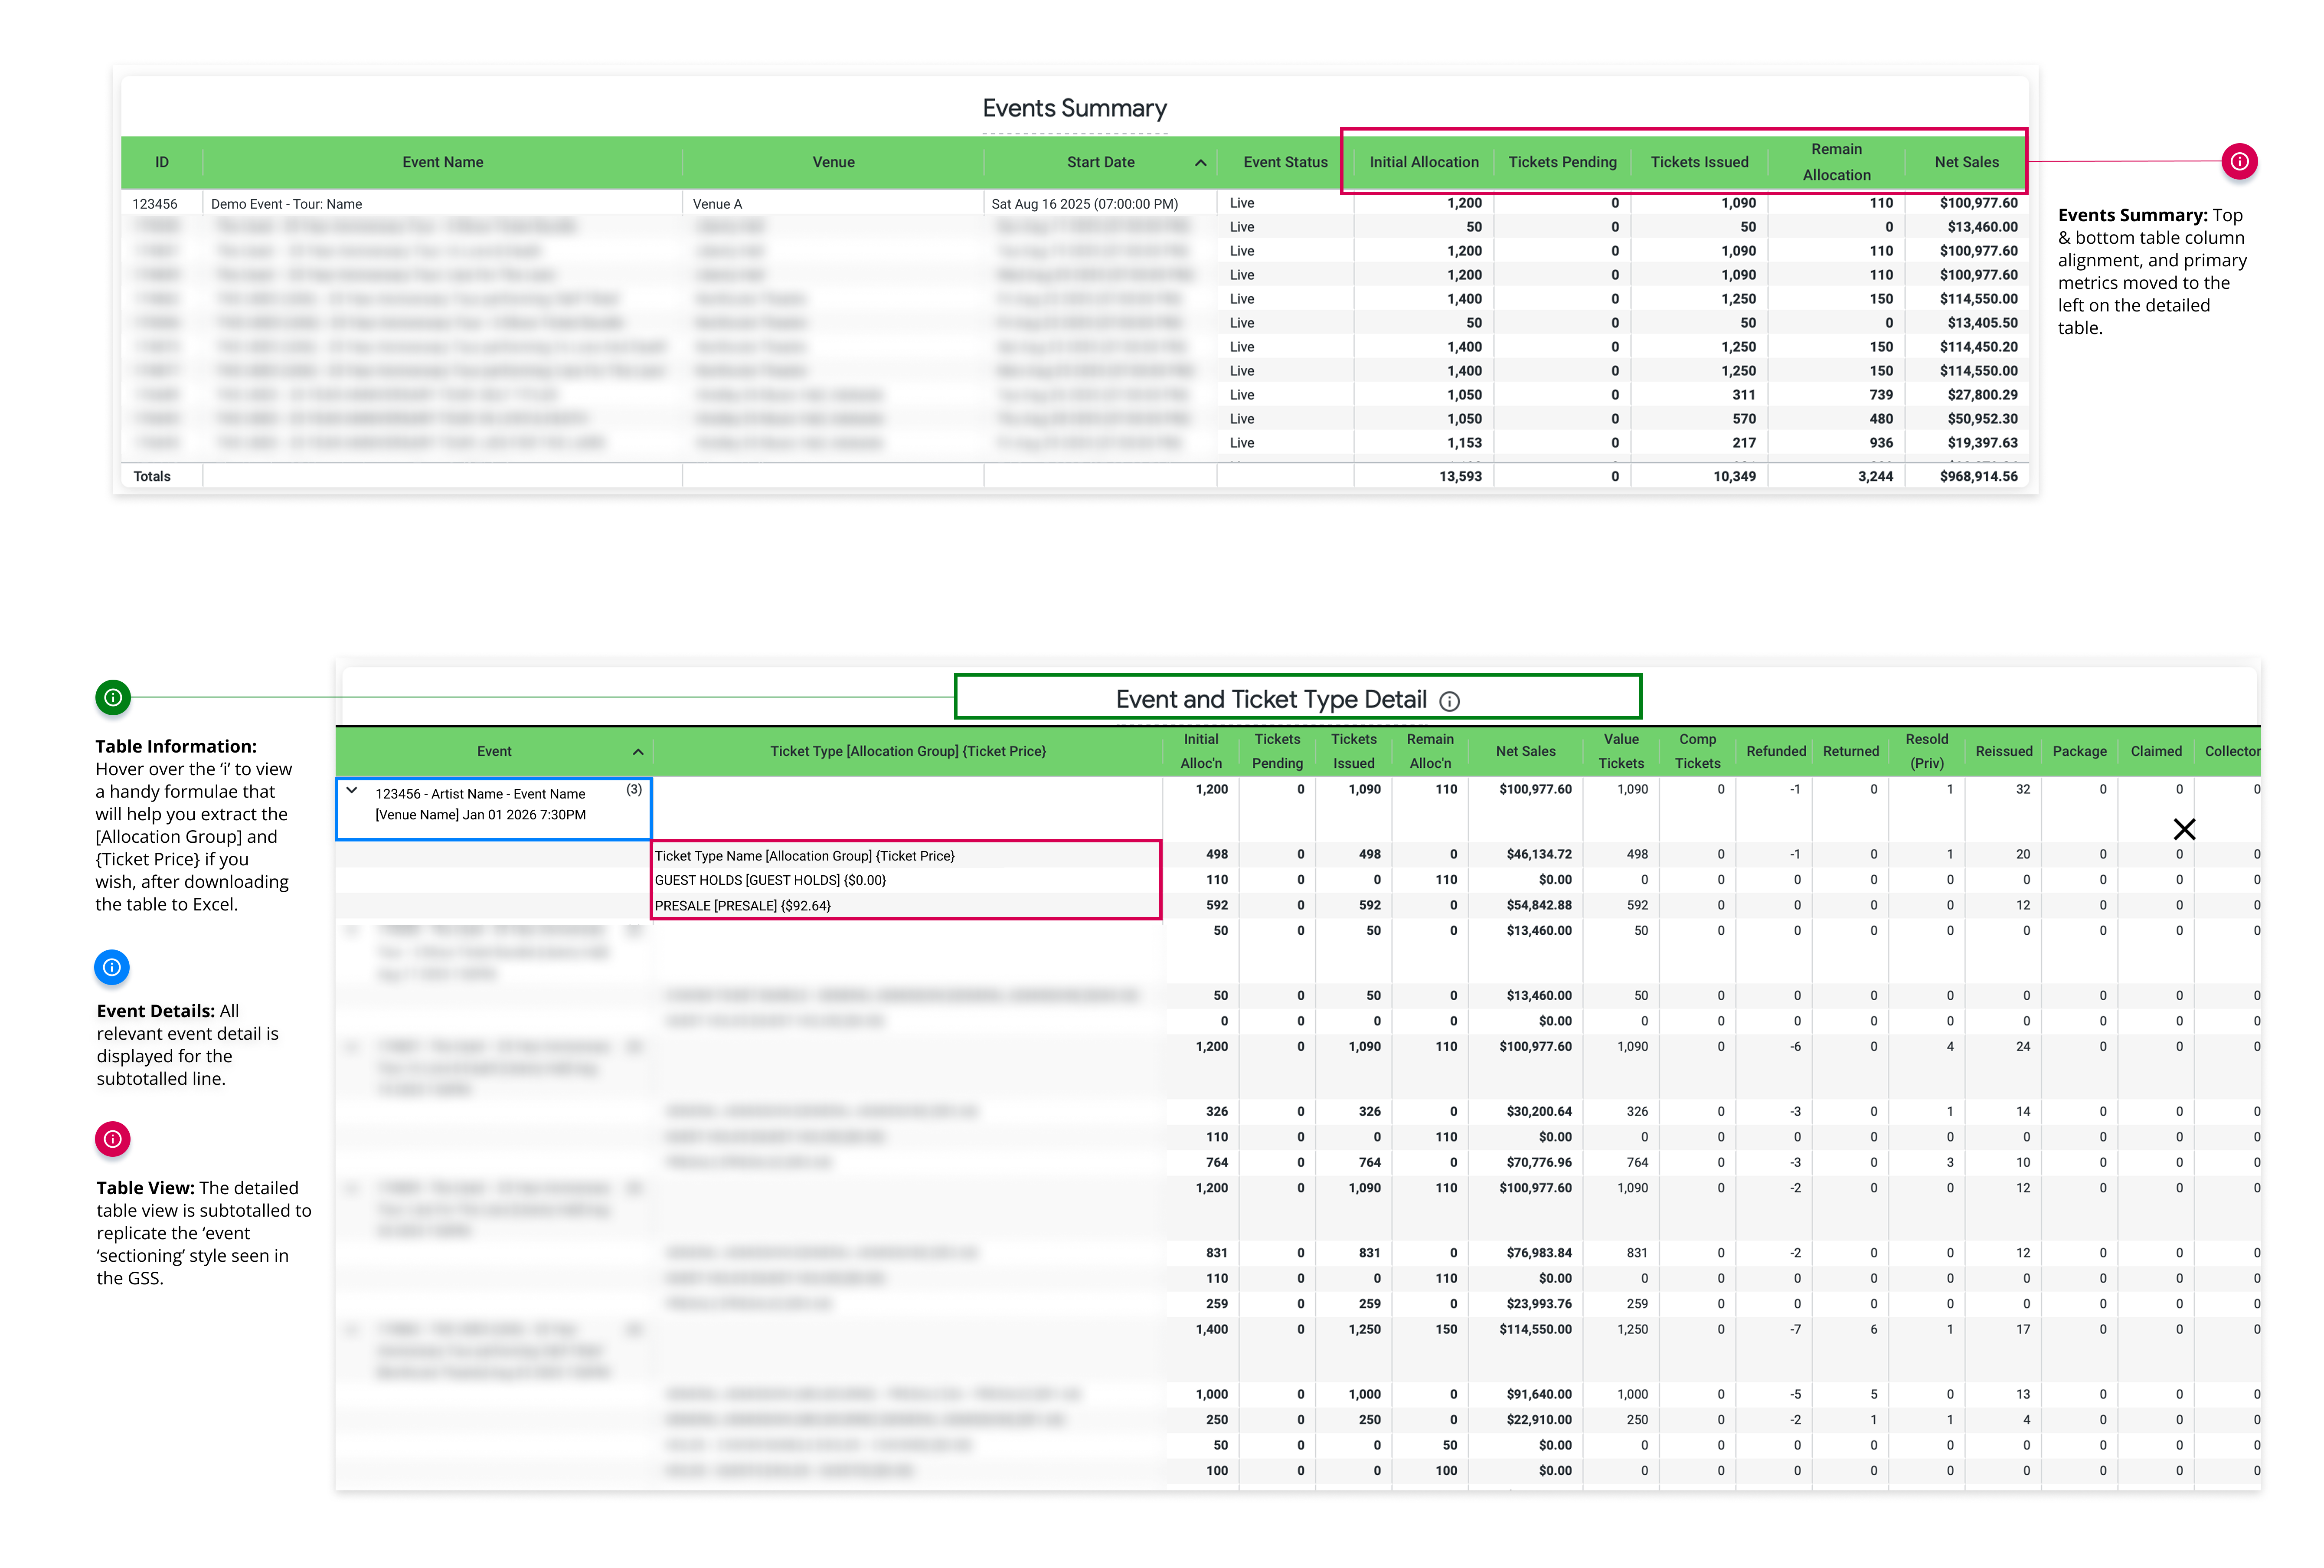Sort by Net Sales in Events Summary
2324x1568 pixels.
[1965, 162]
